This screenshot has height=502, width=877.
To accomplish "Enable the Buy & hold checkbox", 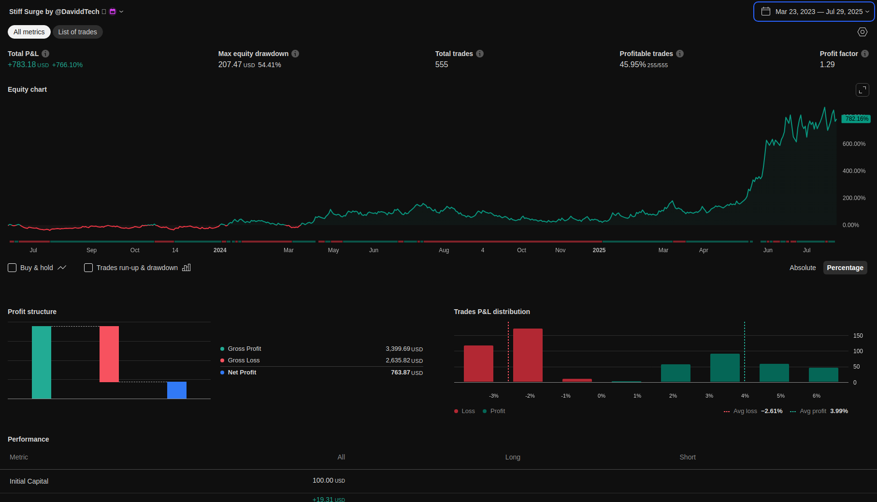I will [13, 268].
